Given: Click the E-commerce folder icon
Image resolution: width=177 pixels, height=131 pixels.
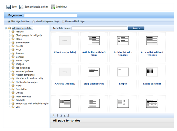Looking at the screenshot, I should click(13, 42).
